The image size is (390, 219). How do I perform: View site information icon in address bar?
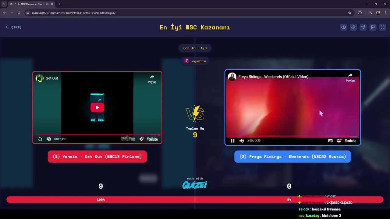coord(28,13)
